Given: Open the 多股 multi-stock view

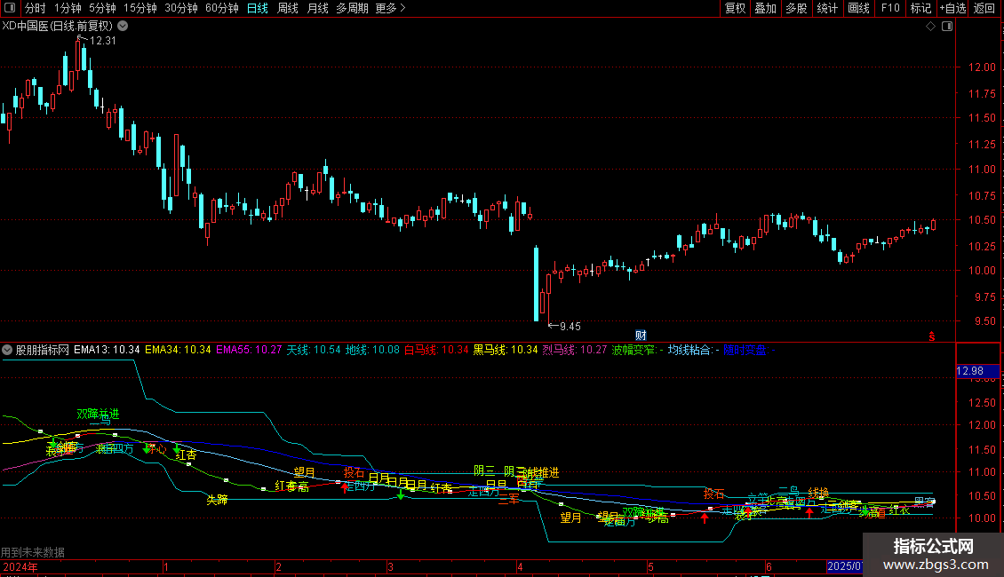Looking at the screenshot, I should (x=796, y=8).
